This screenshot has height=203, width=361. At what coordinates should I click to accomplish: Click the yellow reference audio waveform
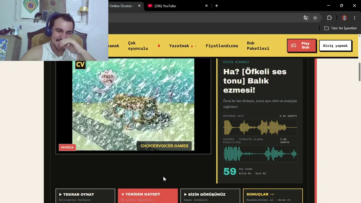pos(260,127)
